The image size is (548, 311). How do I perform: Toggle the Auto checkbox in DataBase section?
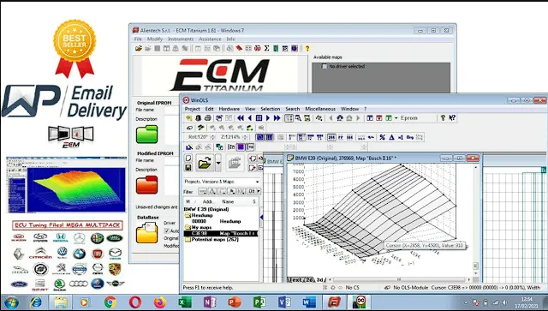pos(167,230)
